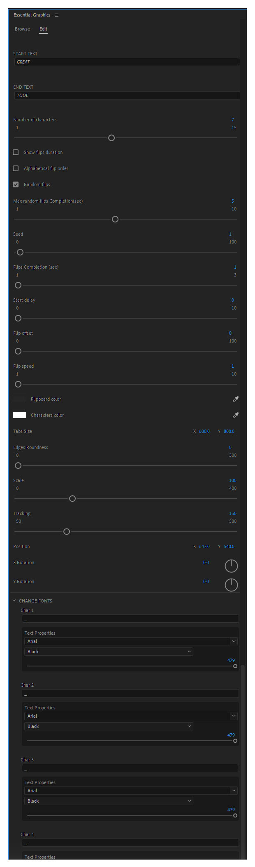Click the white Characters color swatch
The image size is (255, 867).
tap(19, 415)
